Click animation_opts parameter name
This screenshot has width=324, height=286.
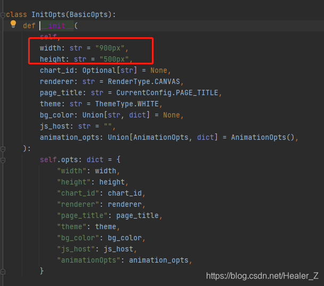70,137
